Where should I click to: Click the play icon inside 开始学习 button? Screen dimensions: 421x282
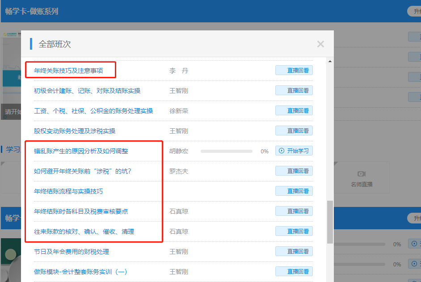click(281, 151)
